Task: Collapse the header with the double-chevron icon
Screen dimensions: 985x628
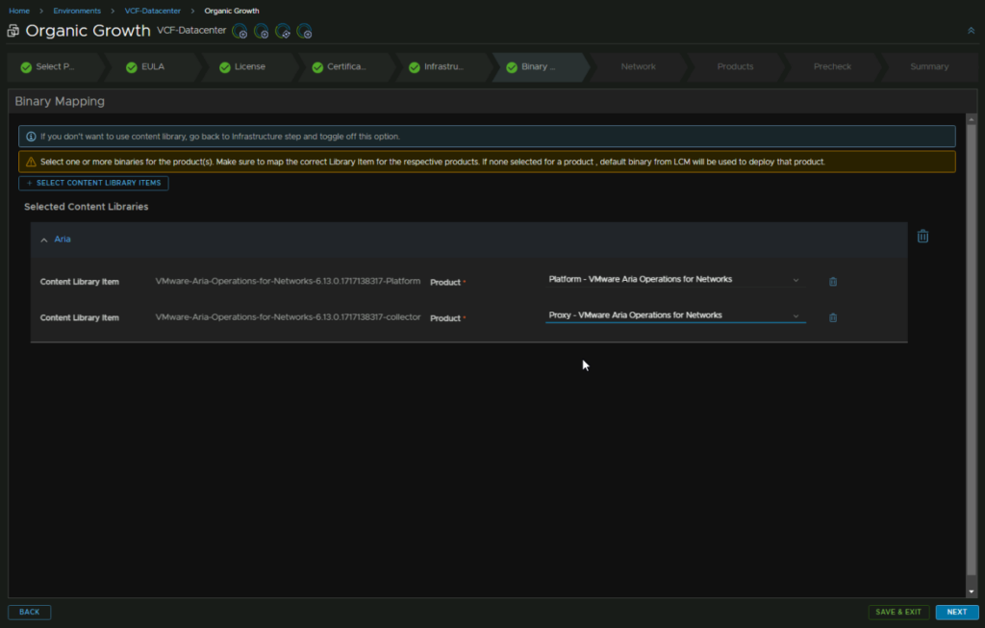Action: point(972,30)
